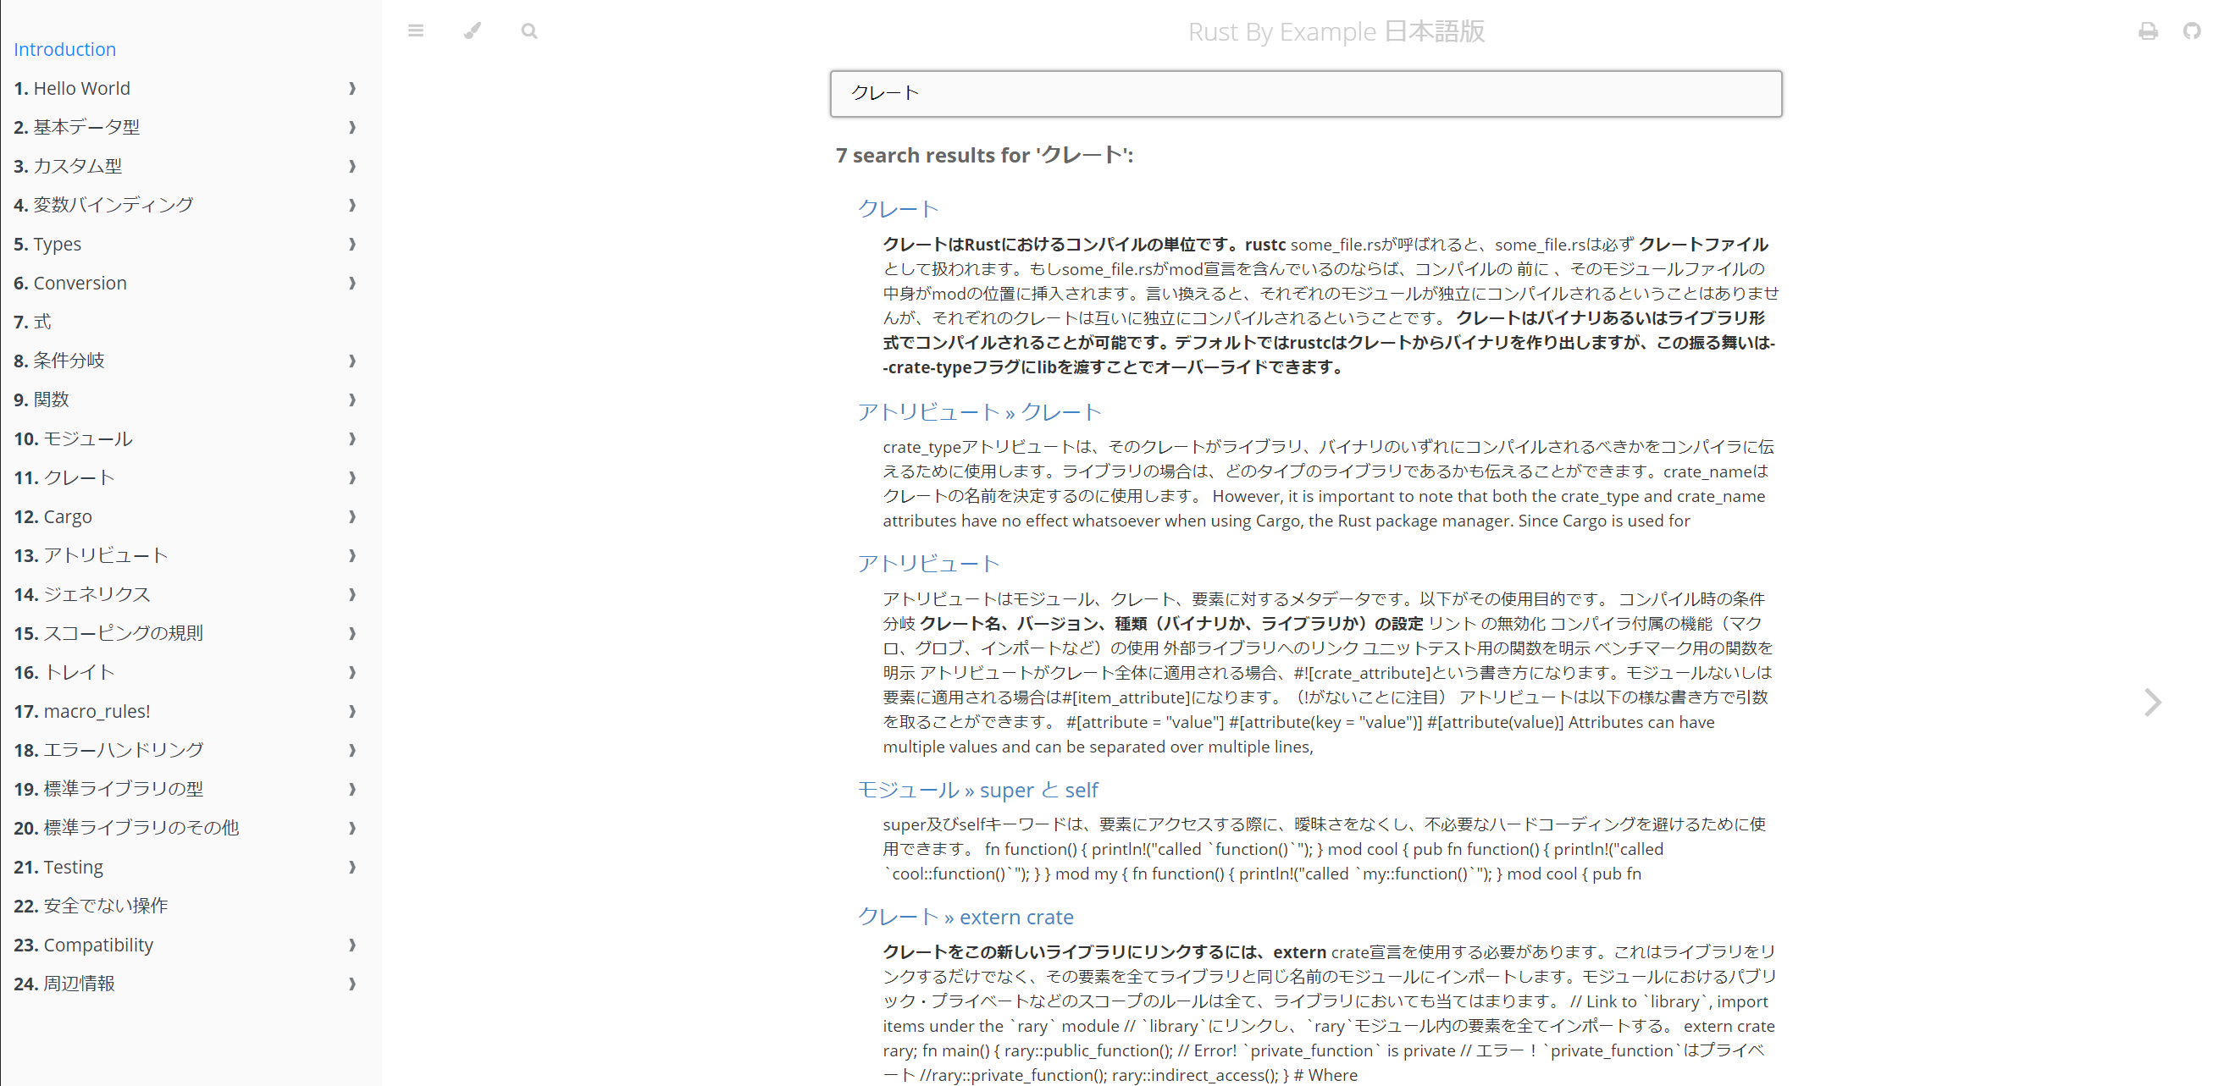Image resolution: width=2230 pixels, height=1086 pixels.
Task: Open the first クレート search result
Action: pyautogui.click(x=898, y=208)
